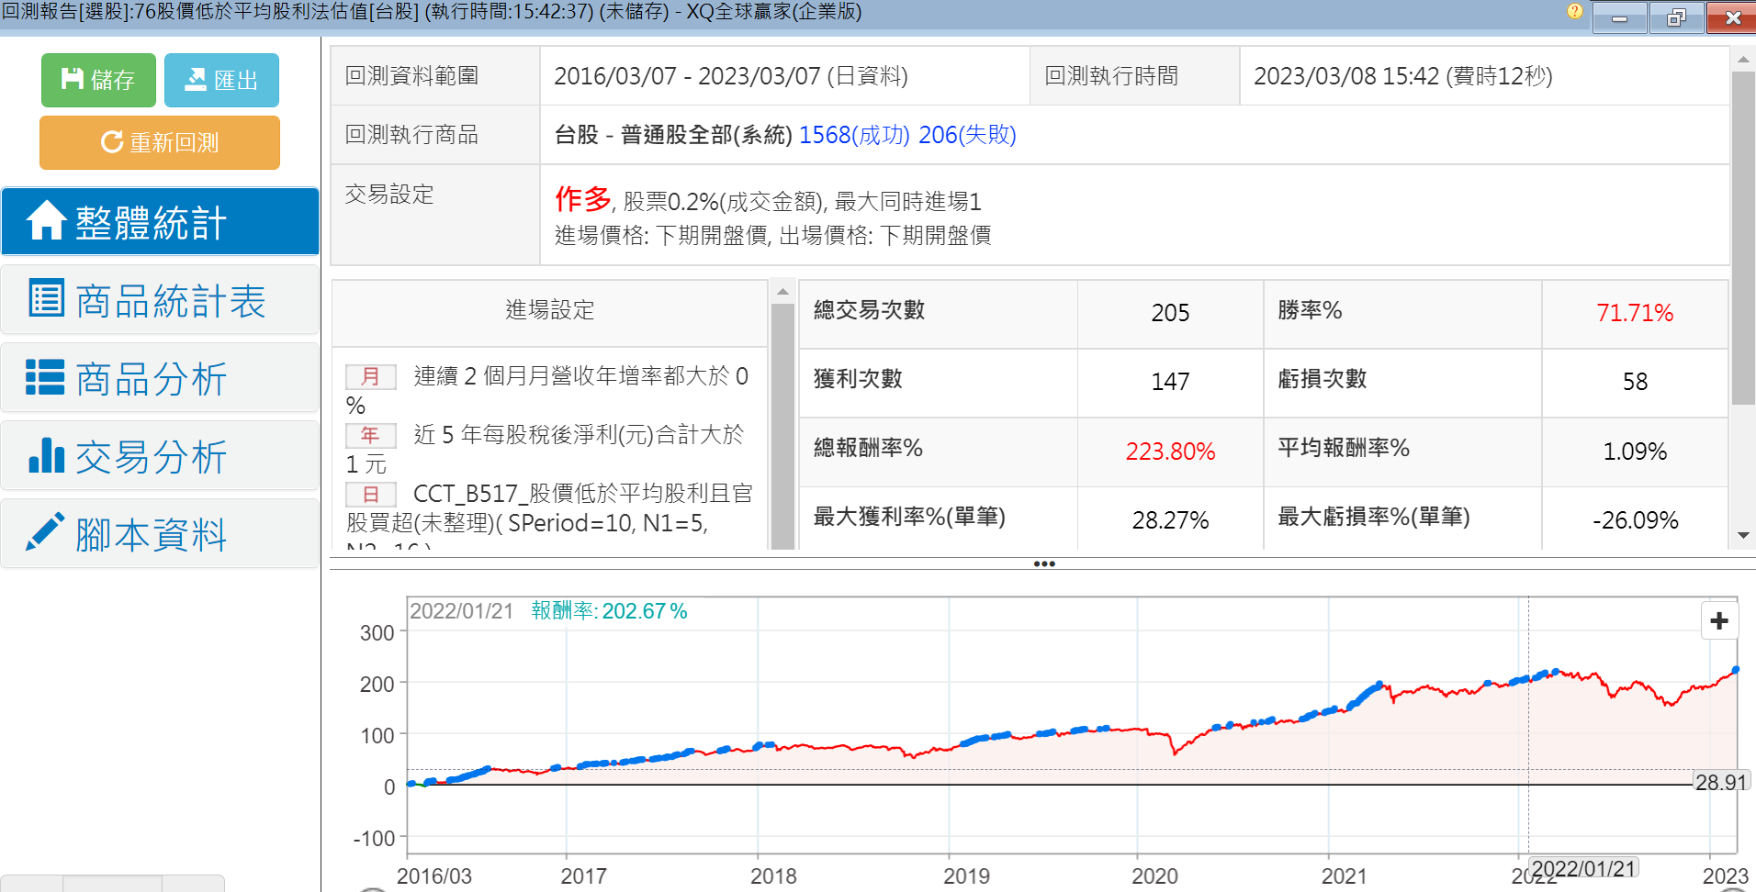Click the export (匯出) icon
The height and width of the screenshot is (892, 1756).
coord(195,80)
